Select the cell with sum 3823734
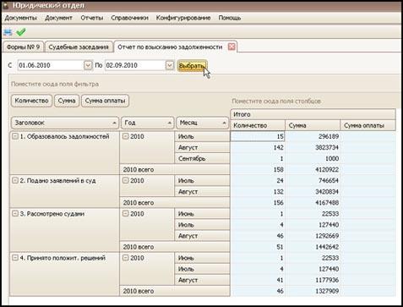Image resolution: width=403 pixels, height=307 pixels. point(313,147)
